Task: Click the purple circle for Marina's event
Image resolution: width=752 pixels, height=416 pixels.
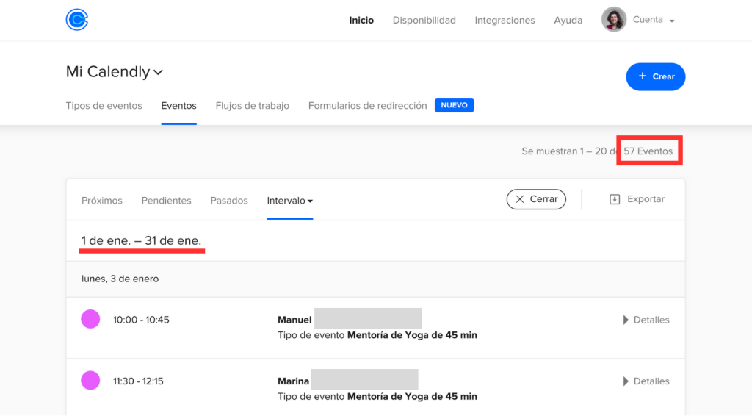Action: click(x=90, y=381)
